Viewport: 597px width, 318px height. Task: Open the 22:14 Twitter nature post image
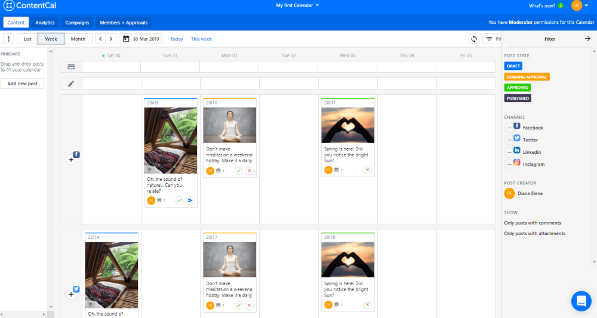(112, 275)
